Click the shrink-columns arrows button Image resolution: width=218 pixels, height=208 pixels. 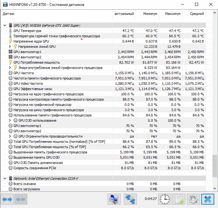click(x=21, y=199)
